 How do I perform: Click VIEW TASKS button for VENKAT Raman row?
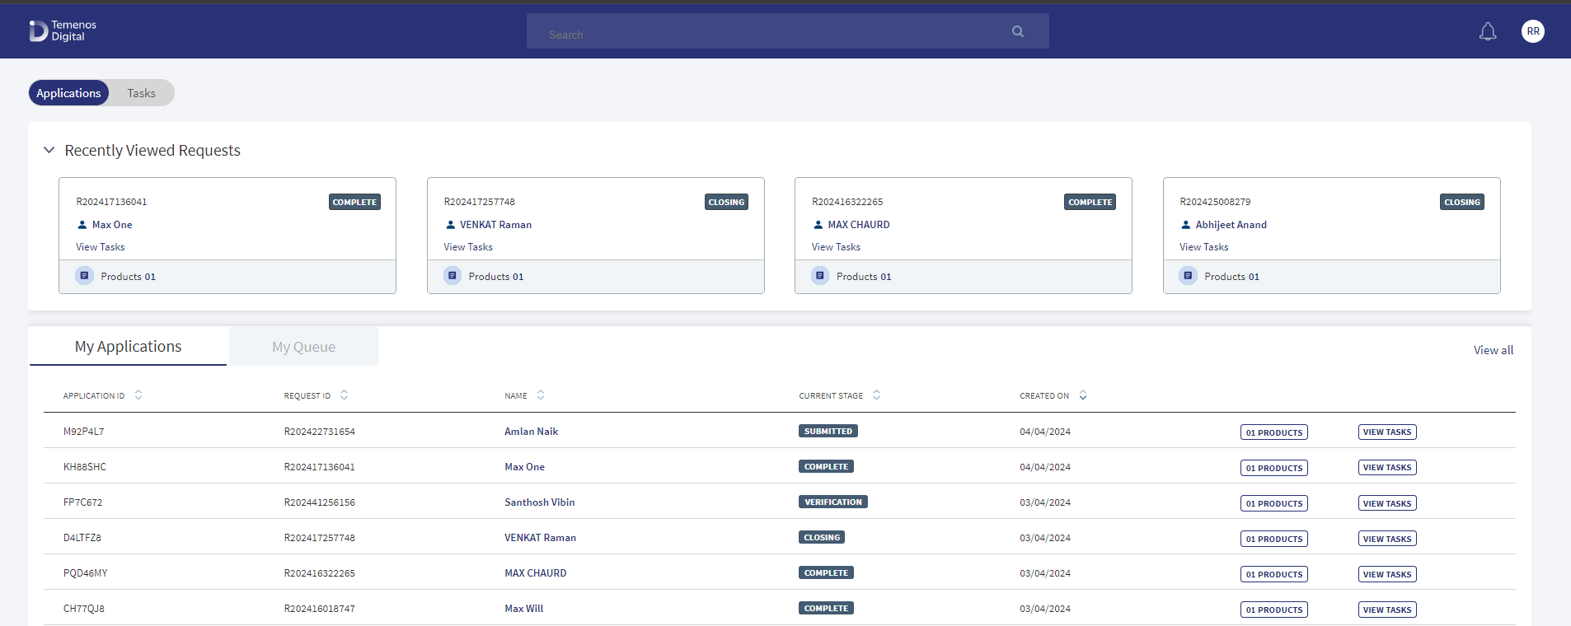[x=1387, y=539]
